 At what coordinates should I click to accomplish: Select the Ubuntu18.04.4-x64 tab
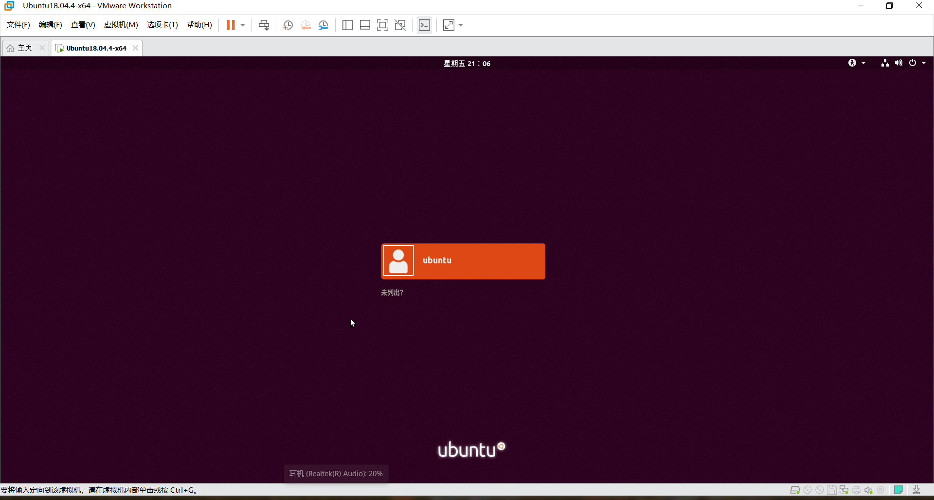pyautogui.click(x=96, y=48)
